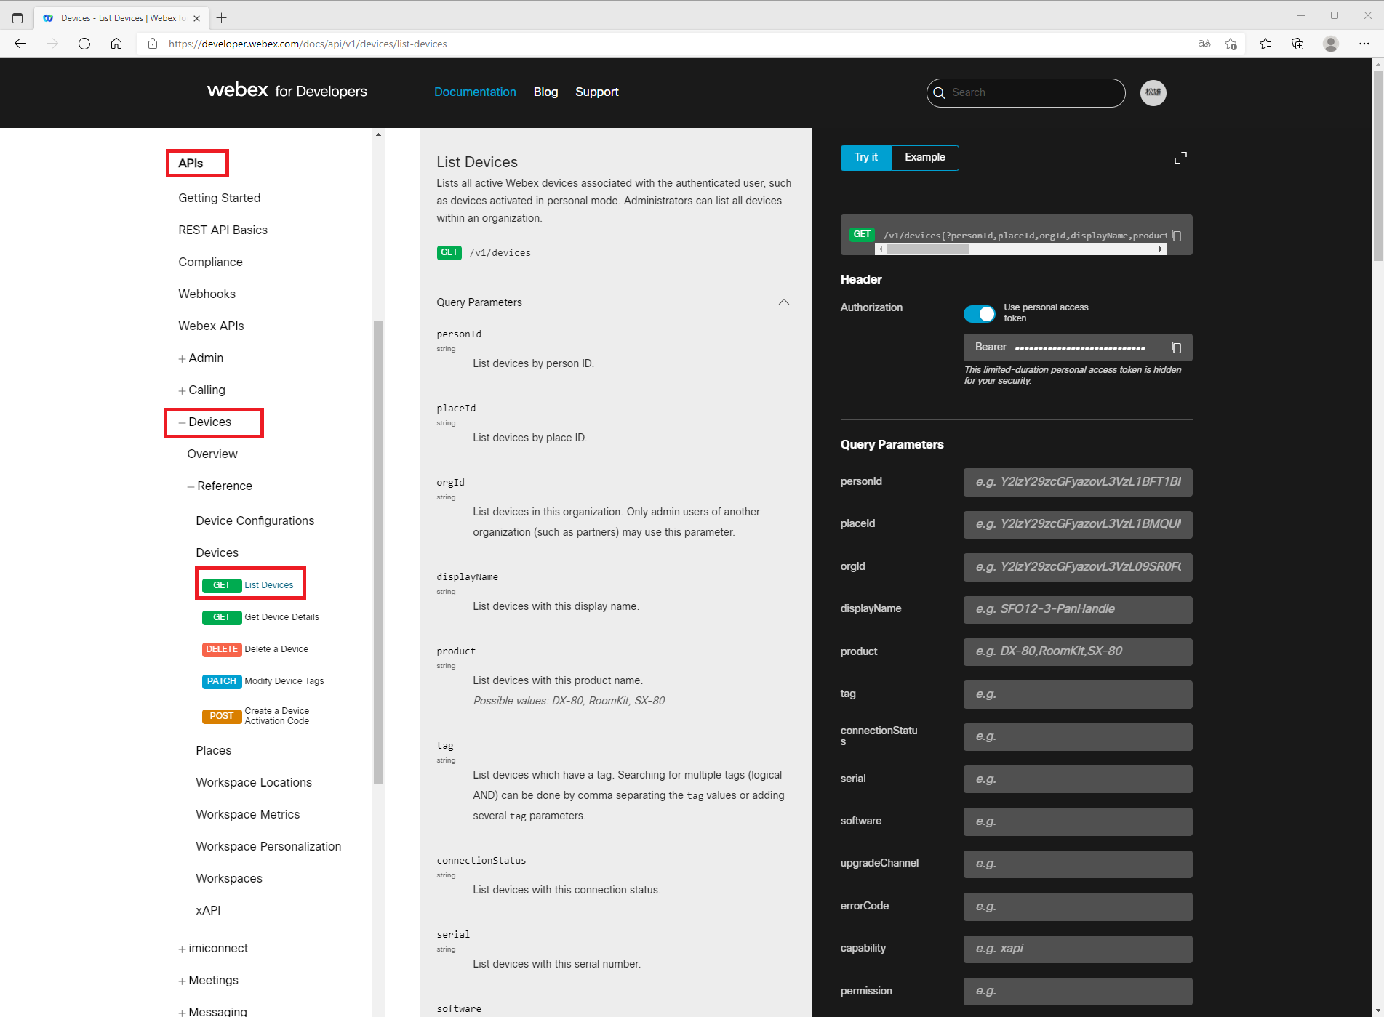Open the Favorites list icon
Viewport: 1384px width, 1017px height.
coord(1265,44)
